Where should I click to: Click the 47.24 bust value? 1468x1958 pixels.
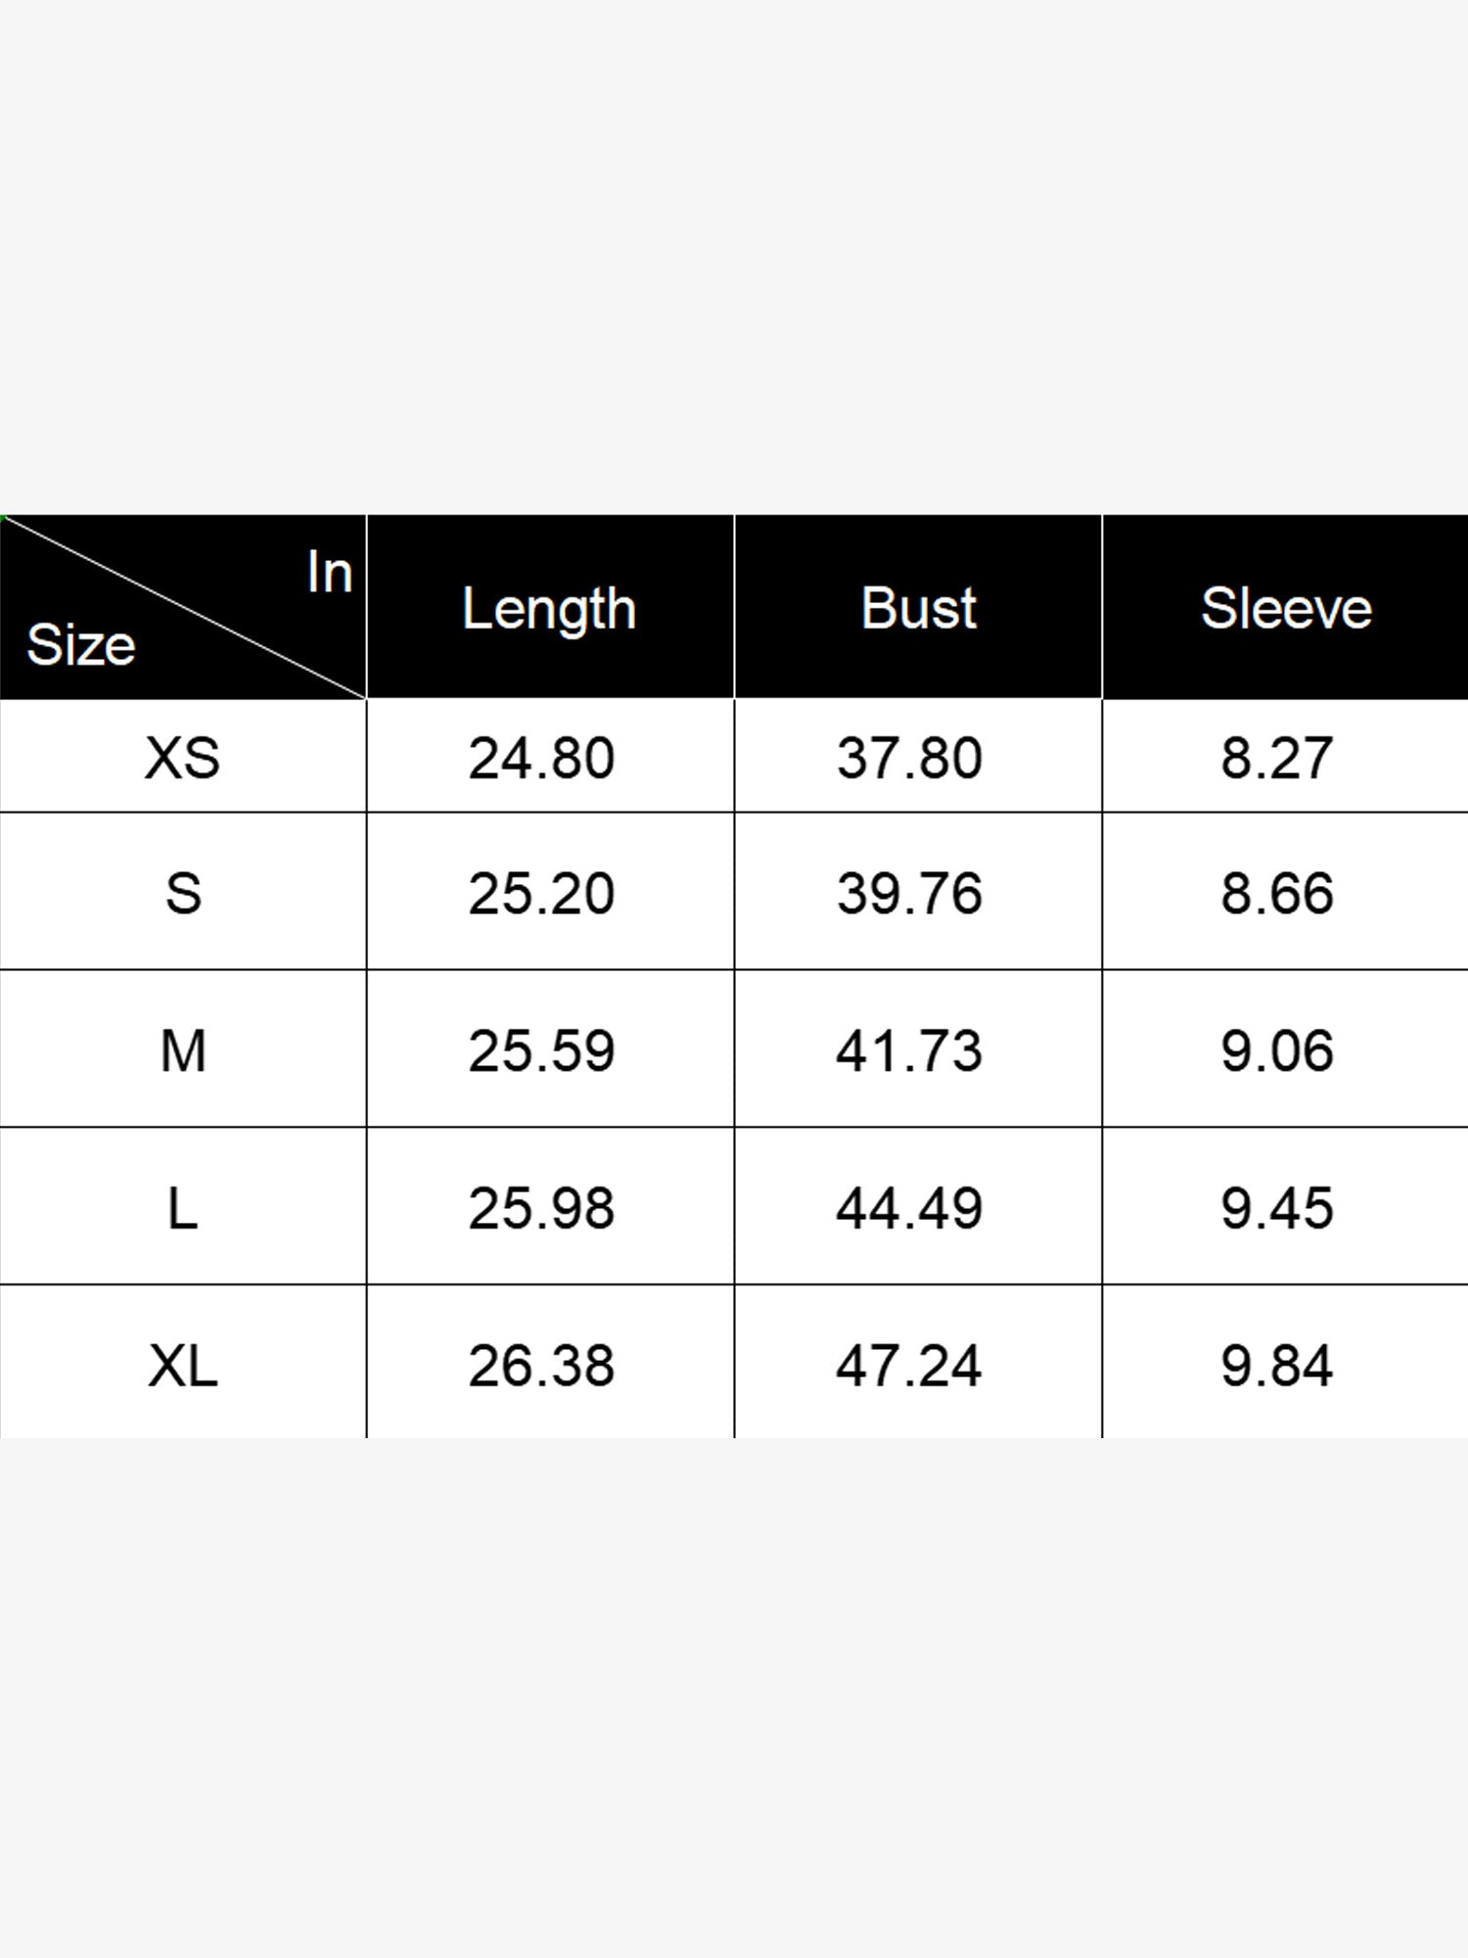pos(909,1366)
